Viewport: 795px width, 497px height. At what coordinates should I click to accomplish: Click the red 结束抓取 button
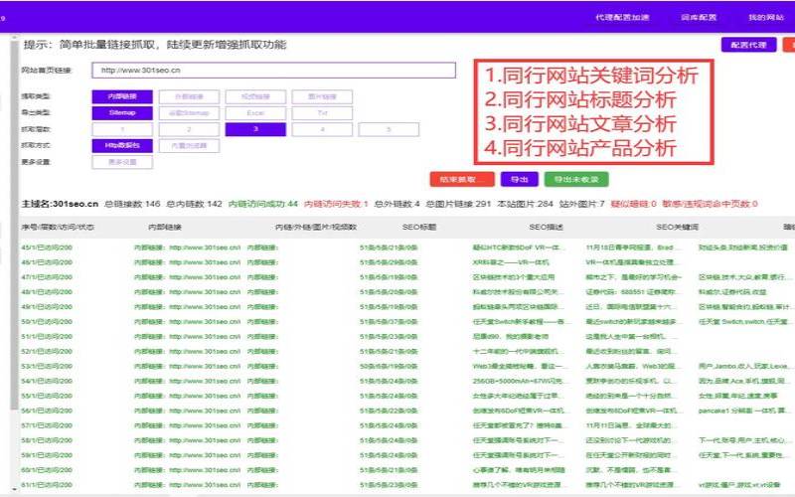461,179
